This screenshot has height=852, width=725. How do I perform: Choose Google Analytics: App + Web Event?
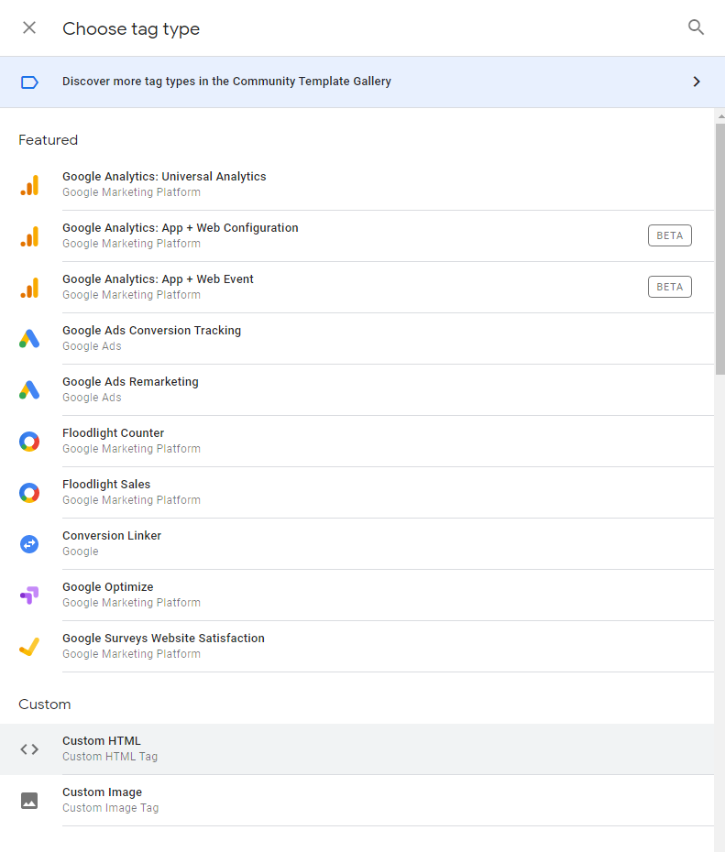357,287
